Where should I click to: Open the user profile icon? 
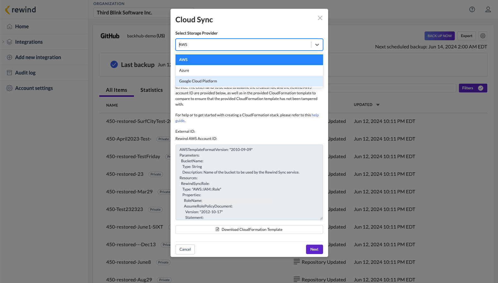488,9
